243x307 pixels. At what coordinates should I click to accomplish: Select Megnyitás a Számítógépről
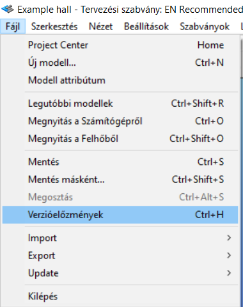tap(120, 121)
